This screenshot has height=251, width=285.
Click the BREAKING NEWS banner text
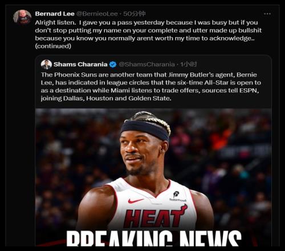pos(154,238)
